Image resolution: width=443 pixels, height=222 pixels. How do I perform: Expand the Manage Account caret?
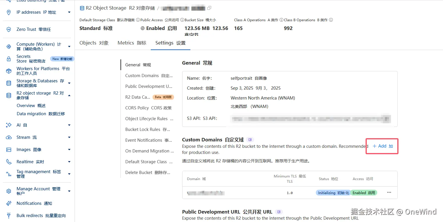pos(69,191)
